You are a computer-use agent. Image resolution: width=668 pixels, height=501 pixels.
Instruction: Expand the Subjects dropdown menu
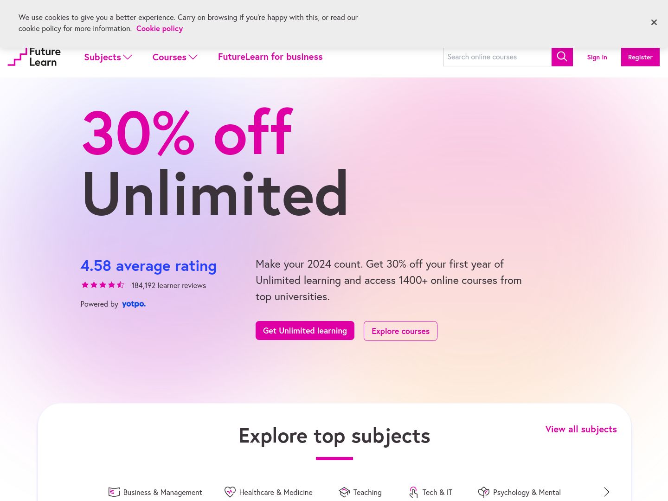click(108, 57)
